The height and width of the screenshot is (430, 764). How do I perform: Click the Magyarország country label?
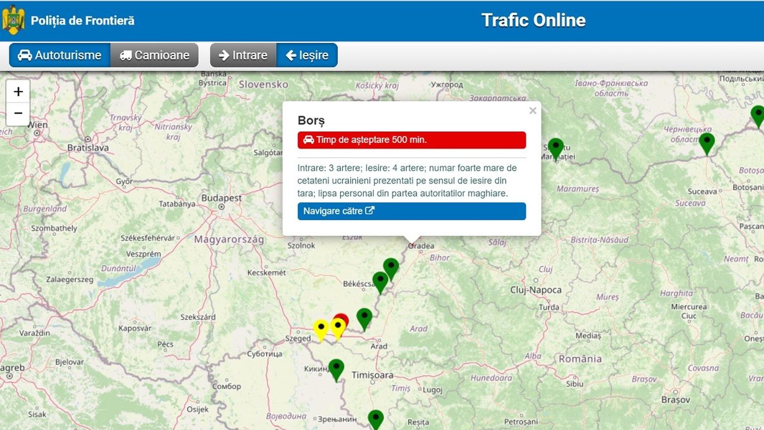229,239
